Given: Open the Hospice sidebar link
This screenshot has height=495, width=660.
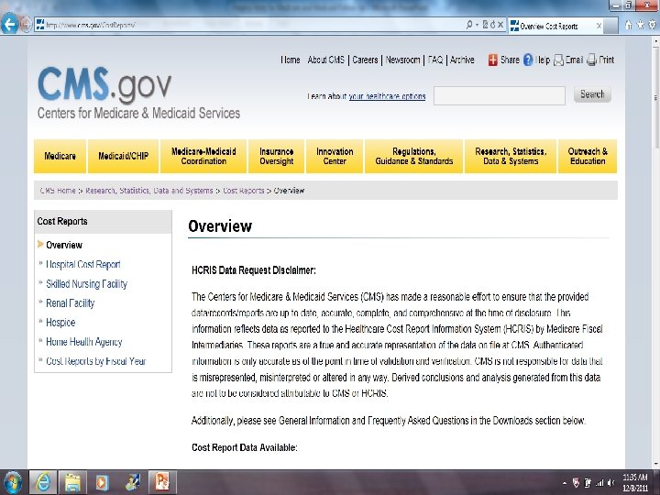Looking at the screenshot, I should coord(60,323).
